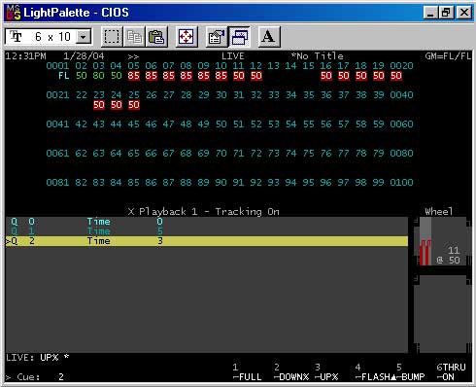Click the 1 FULL softkey label
The image size is (476, 387).
247,372
